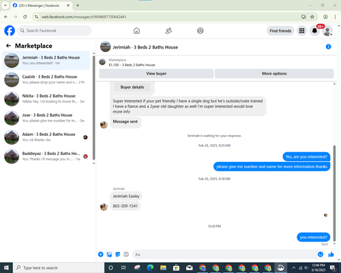Show hidden system tray icons
Viewport: 341px width, 273px height.
(x=294, y=268)
